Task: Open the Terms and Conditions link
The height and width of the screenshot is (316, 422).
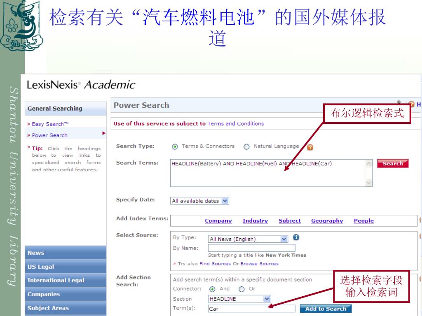Action: 235,123
